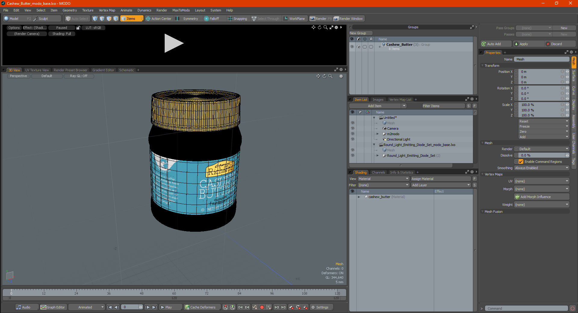The image size is (578, 313).
Task: Expand Round_Light_Emitting_Diode_Set tree item
Action: coord(378,156)
